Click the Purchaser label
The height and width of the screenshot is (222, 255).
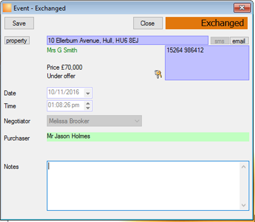17,138
